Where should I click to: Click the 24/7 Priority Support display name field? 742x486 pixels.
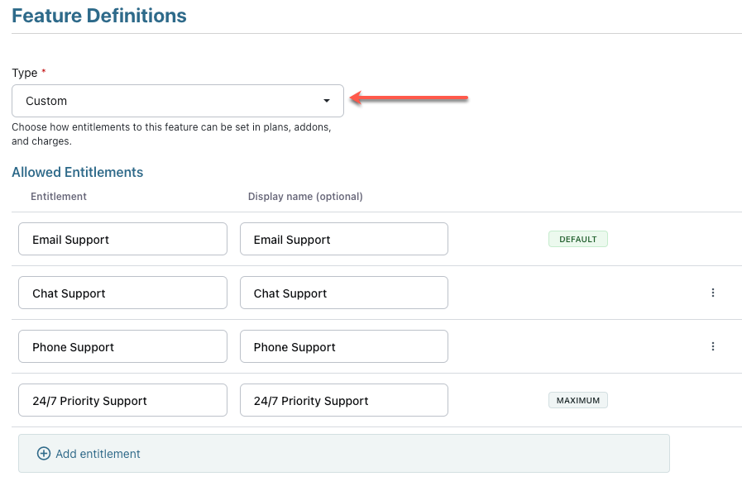343,400
